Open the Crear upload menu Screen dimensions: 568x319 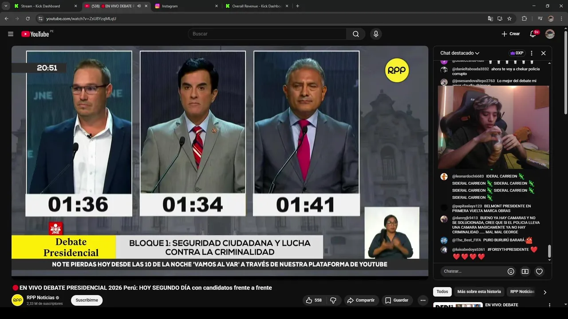click(510, 34)
